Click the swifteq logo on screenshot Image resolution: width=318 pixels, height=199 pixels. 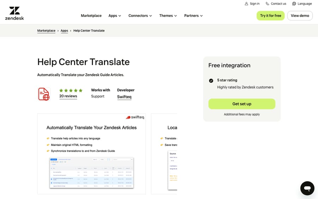tap(135, 117)
